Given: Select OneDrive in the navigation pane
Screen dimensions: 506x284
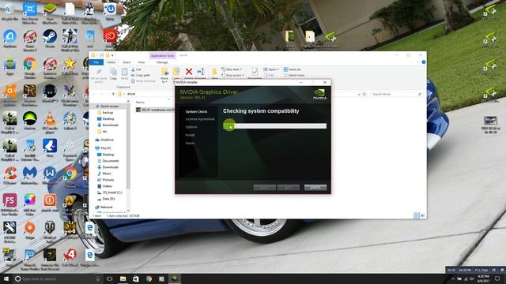Looking at the screenshot, I should [104, 140].
